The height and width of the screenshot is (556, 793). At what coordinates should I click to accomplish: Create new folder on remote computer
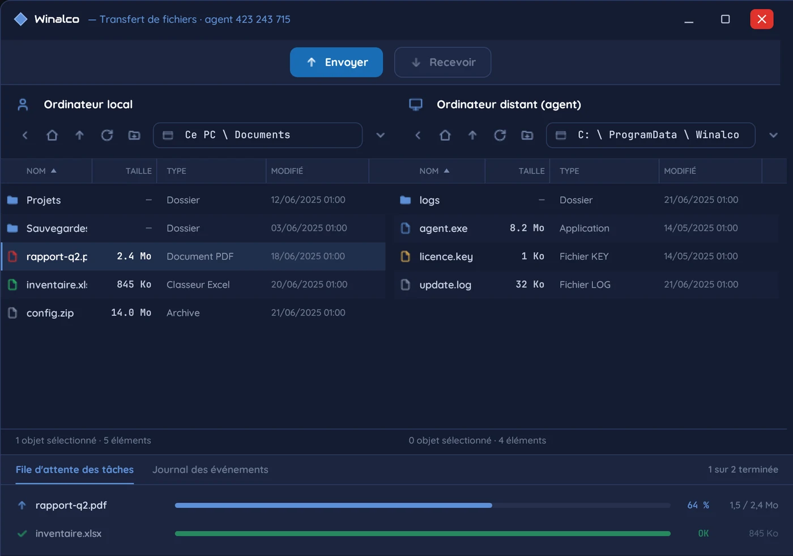pyautogui.click(x=527, y=135)
